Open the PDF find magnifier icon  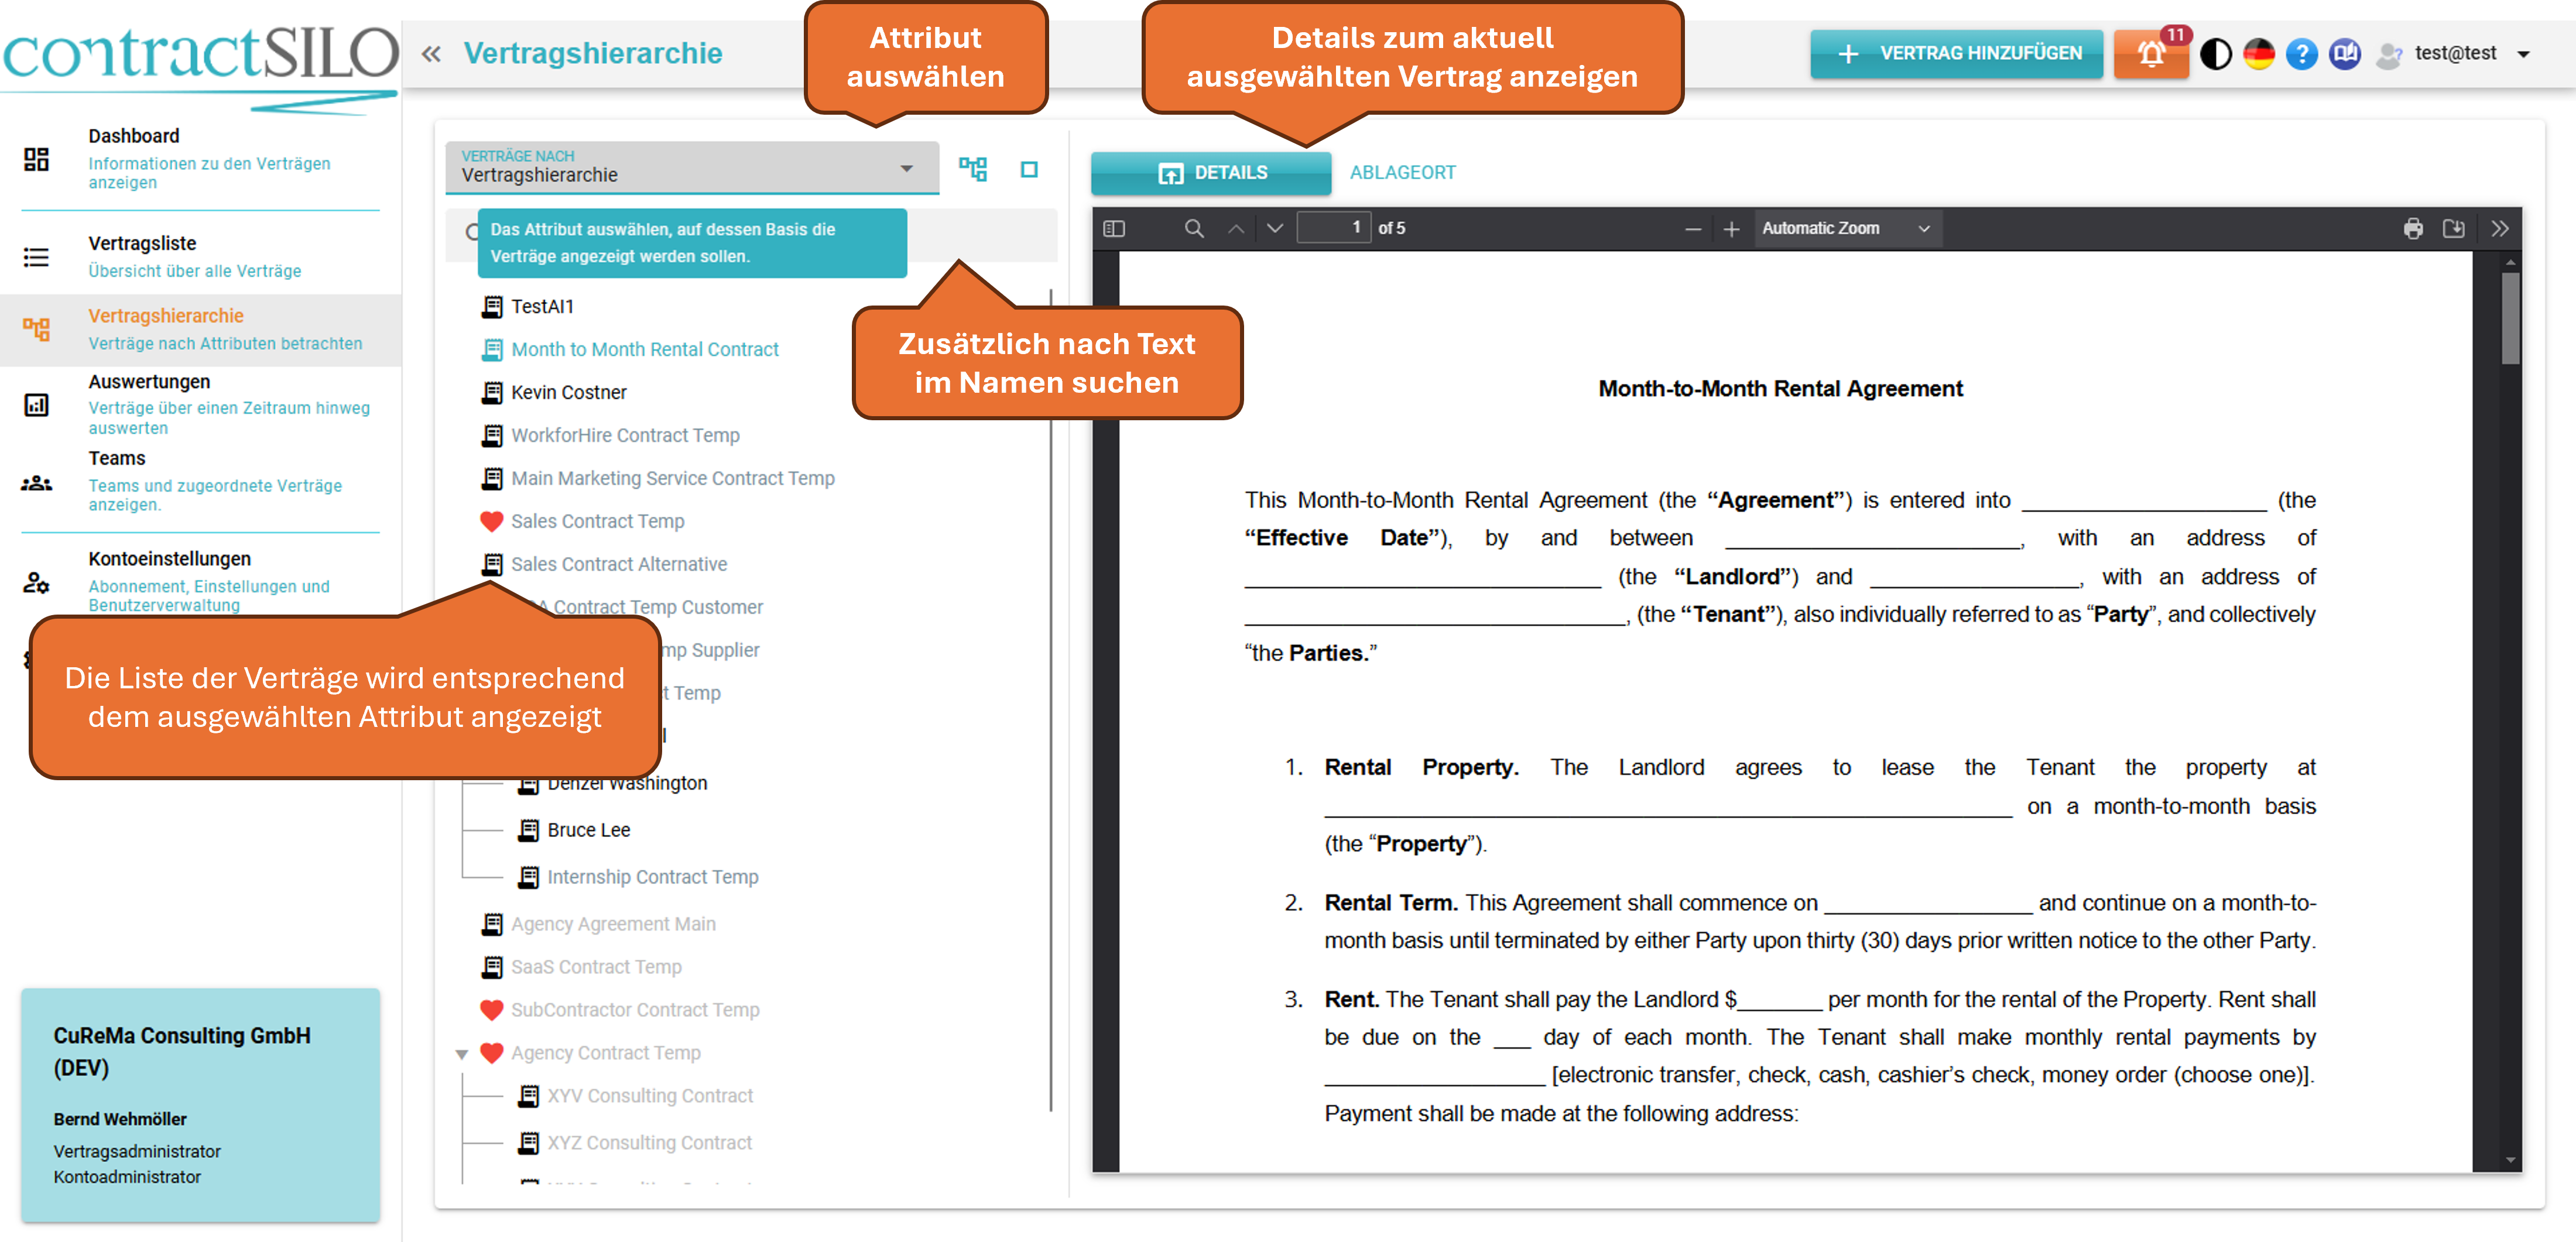pos(1193,229)
